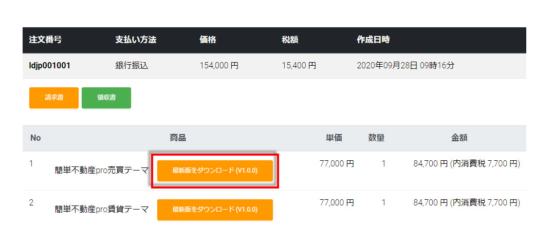
Task: Select the 154,000 円 price value
Action: [x=218, y=66]
